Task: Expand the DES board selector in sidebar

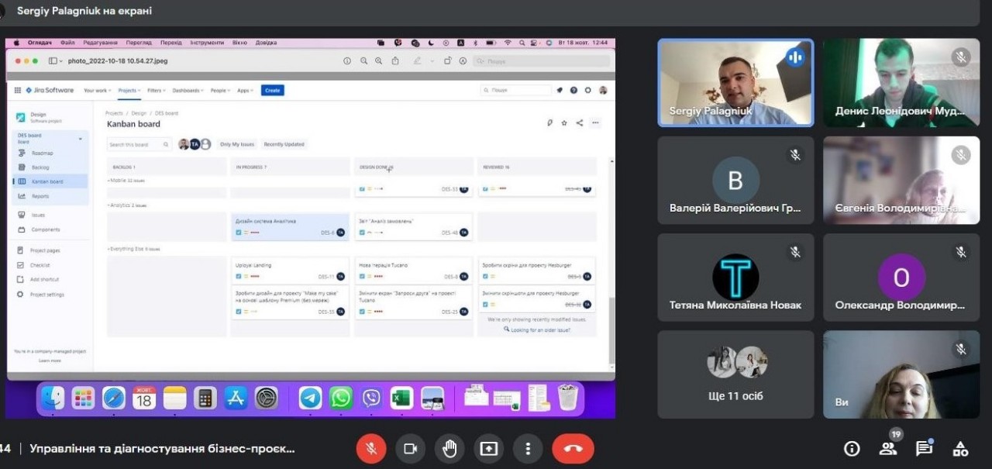Action: coord(81,139)
